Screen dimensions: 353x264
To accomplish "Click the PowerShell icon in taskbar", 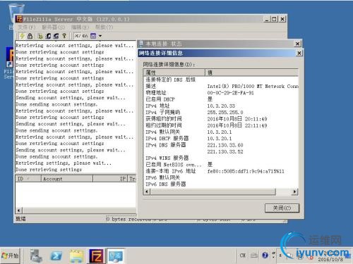I will pos(56,256).
